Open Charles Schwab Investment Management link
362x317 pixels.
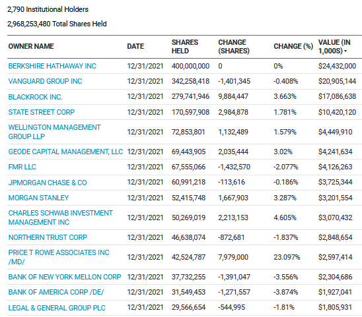(61, 217)
